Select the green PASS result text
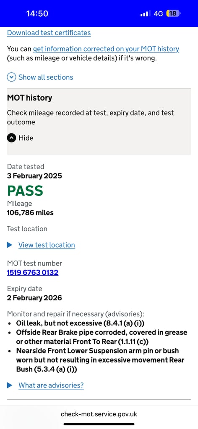Screen dimensions: 198x429 point(25,191)
